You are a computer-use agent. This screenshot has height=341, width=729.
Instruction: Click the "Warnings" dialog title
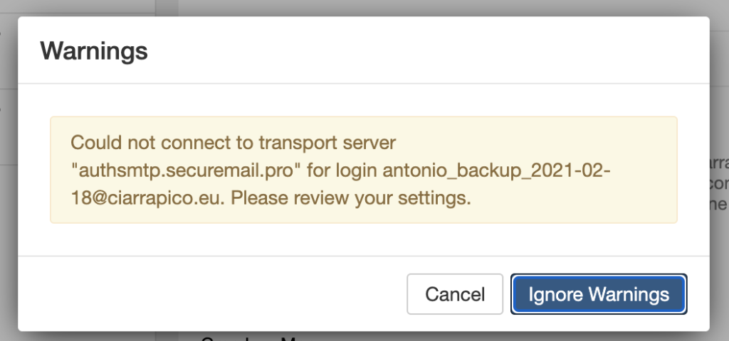pos(94,51)
